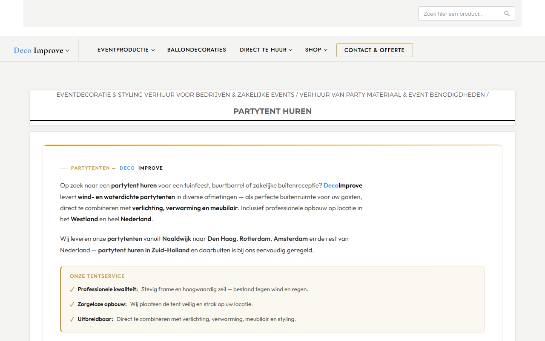Image resolution: width=545 pixels, height=341 pixels.
Task: Open the Shop dropdown menu
Action: (x=316, y=50)
